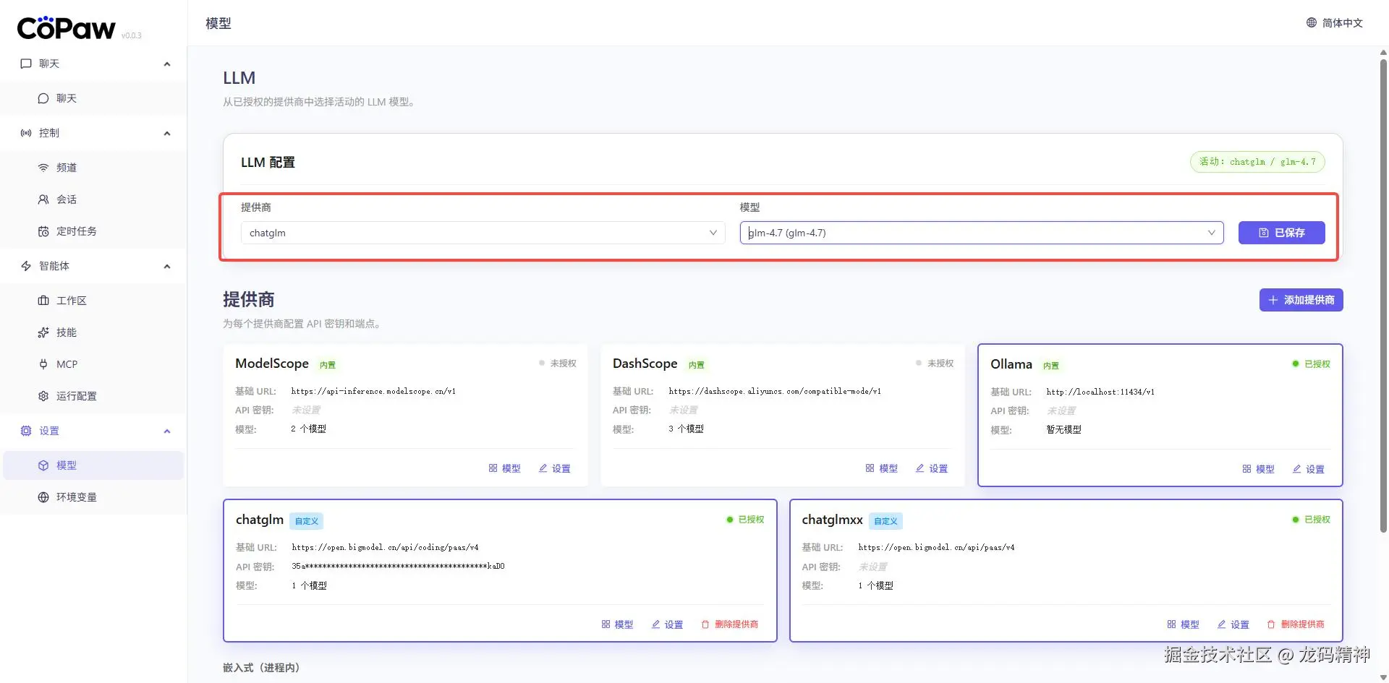The width and height of the screenshot is (1389, 683).
Task: Go to the 频道 page
Action: tap(93, 168)
